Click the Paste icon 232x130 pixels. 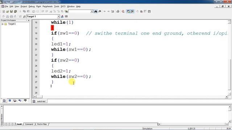[x=28, y=11]
